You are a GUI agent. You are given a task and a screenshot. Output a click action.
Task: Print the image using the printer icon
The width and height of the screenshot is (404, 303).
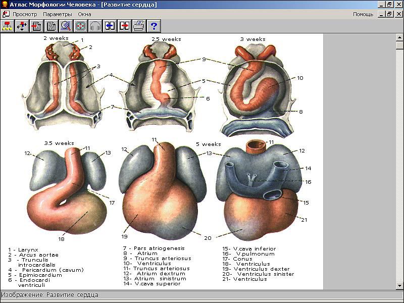139,26
